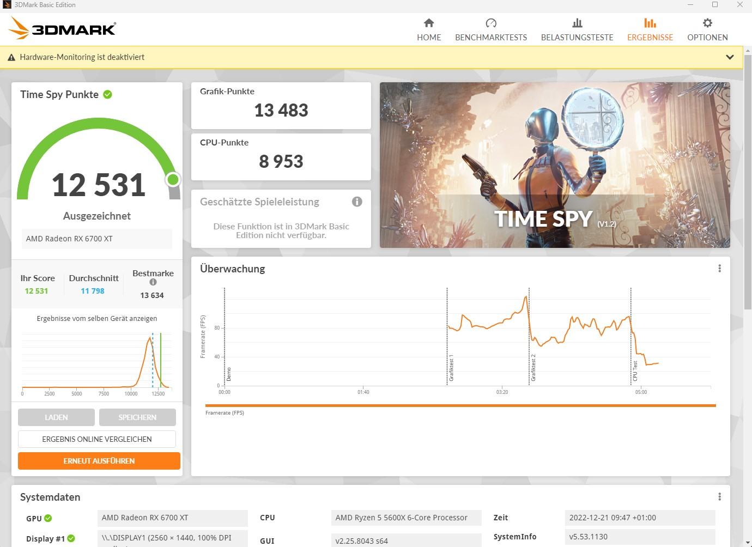Screen dimensions: 752x547
Task: Click the options gear icon
Action: [707, 23]
